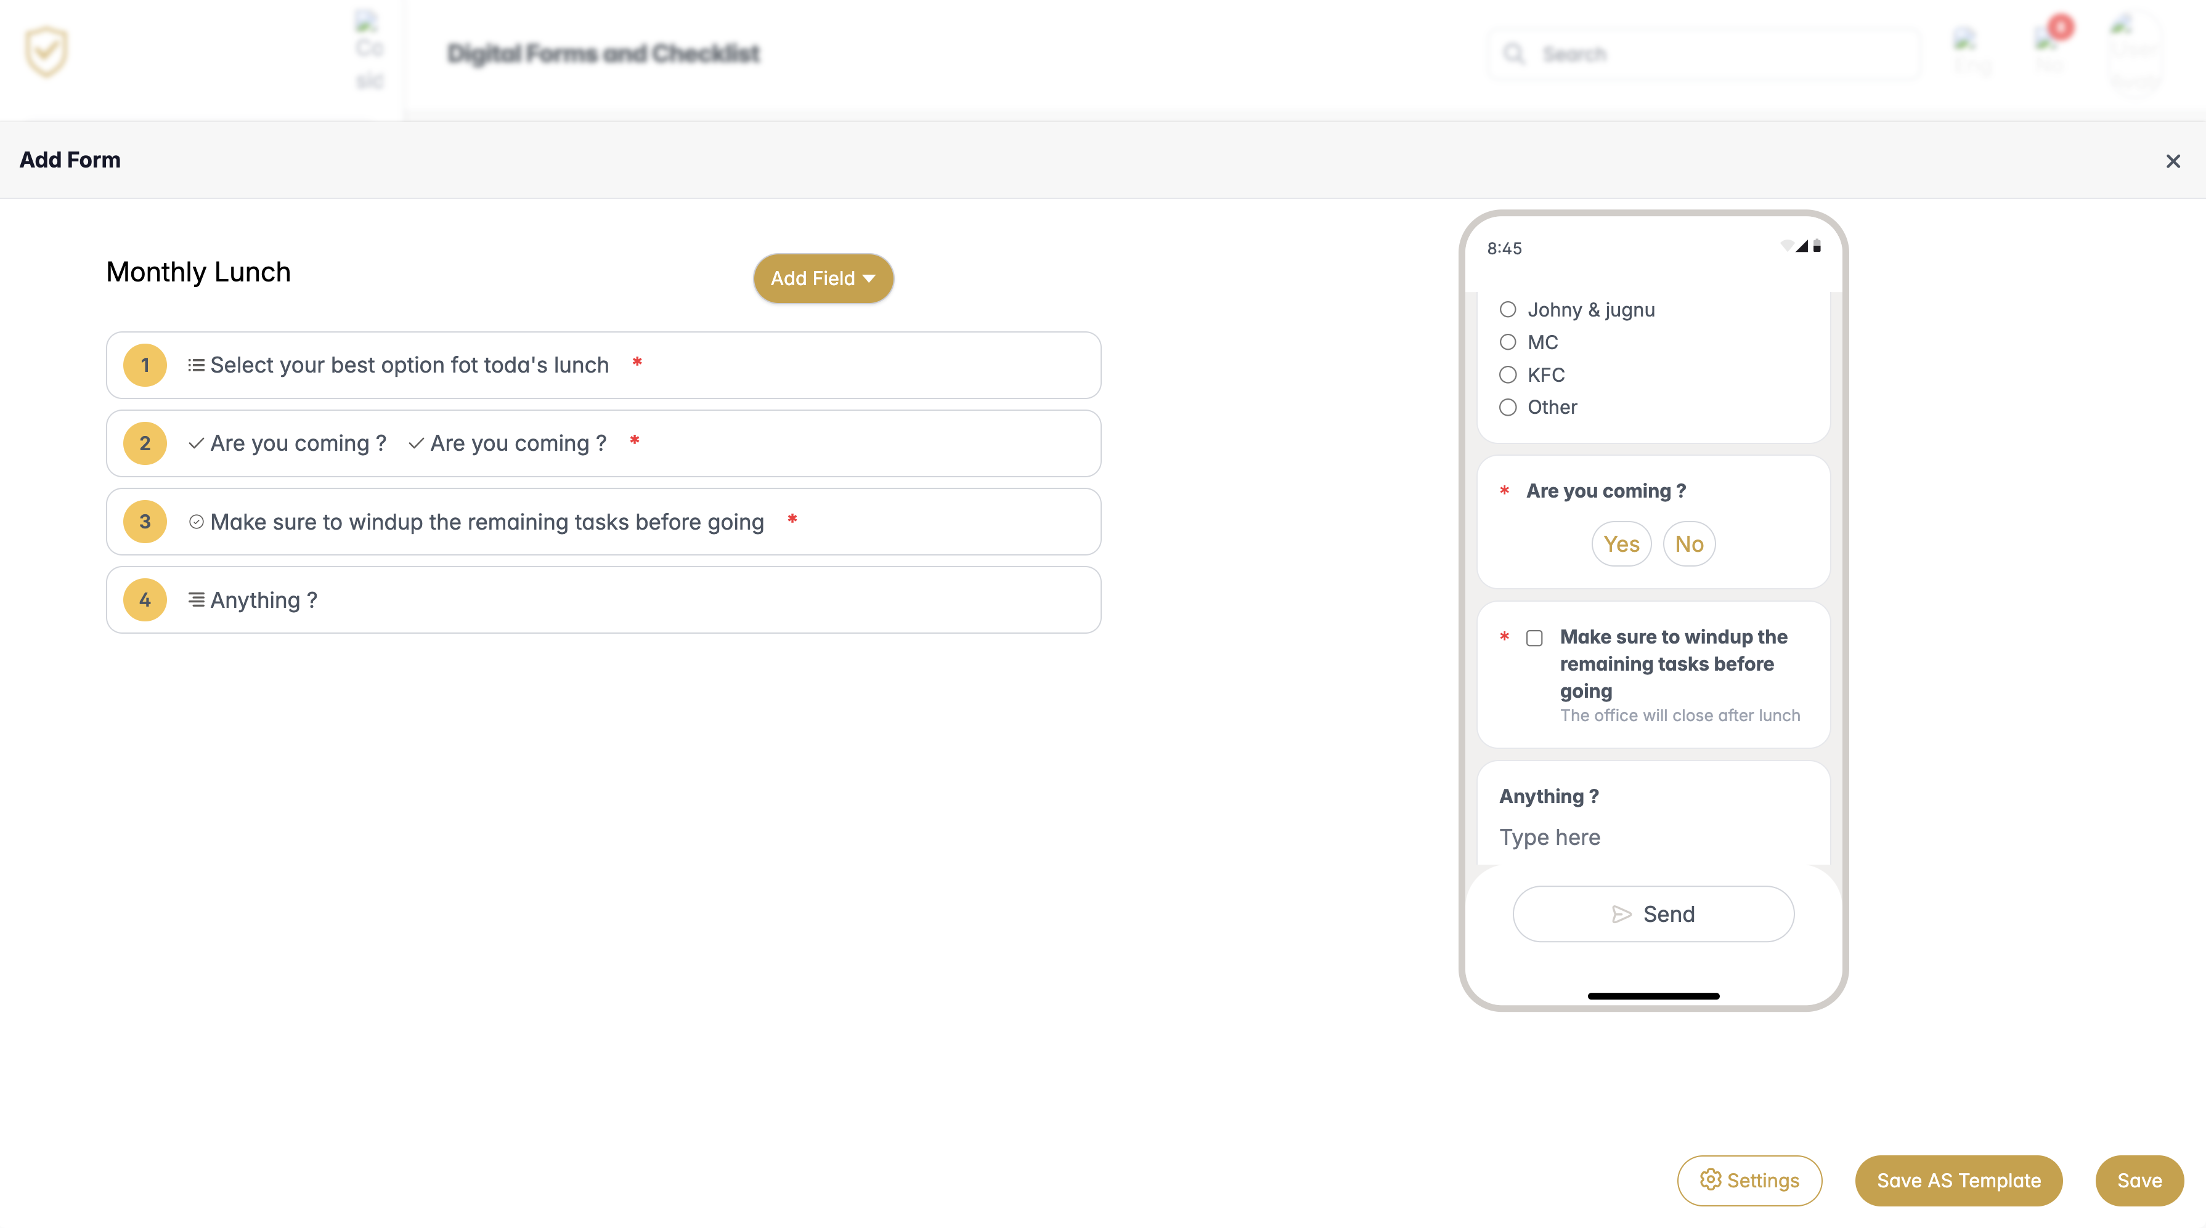Click the gear icon inside the Settings button

pos(1711,1180)
